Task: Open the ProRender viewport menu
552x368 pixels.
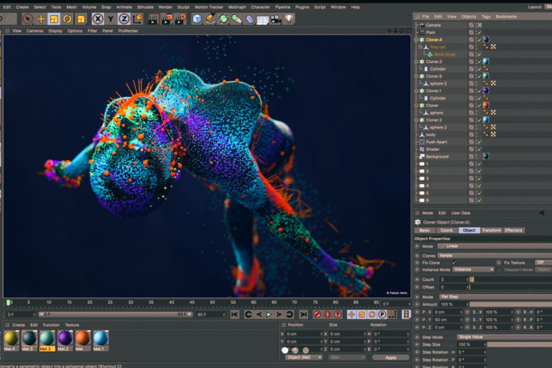Action: 128,31
